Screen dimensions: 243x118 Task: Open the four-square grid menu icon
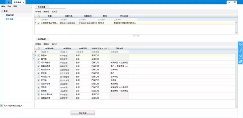point(235,2)
